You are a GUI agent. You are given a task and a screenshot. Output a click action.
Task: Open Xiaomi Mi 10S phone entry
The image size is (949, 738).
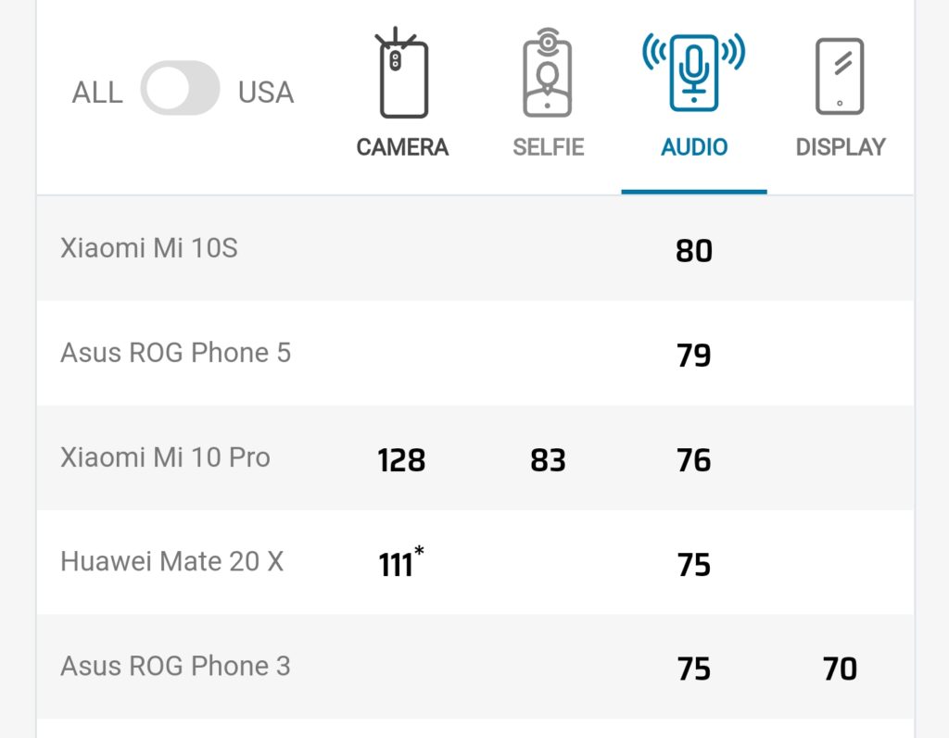click(149, 248)
